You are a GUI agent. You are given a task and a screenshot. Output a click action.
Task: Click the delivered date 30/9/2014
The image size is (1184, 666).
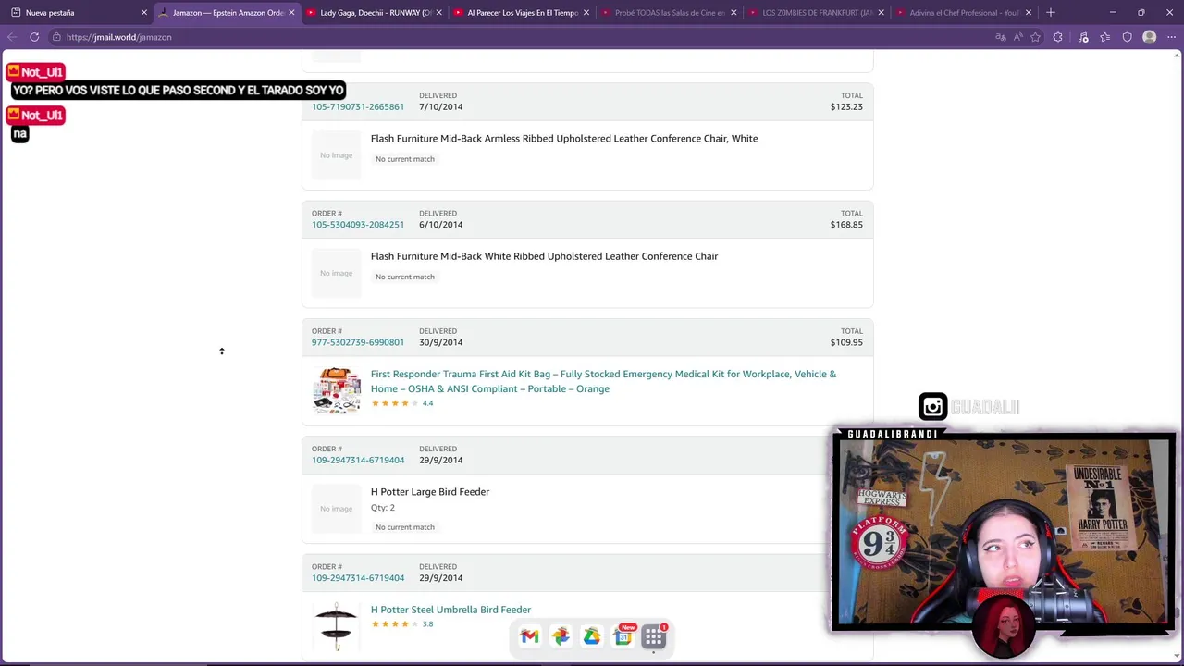click(440, 342)
